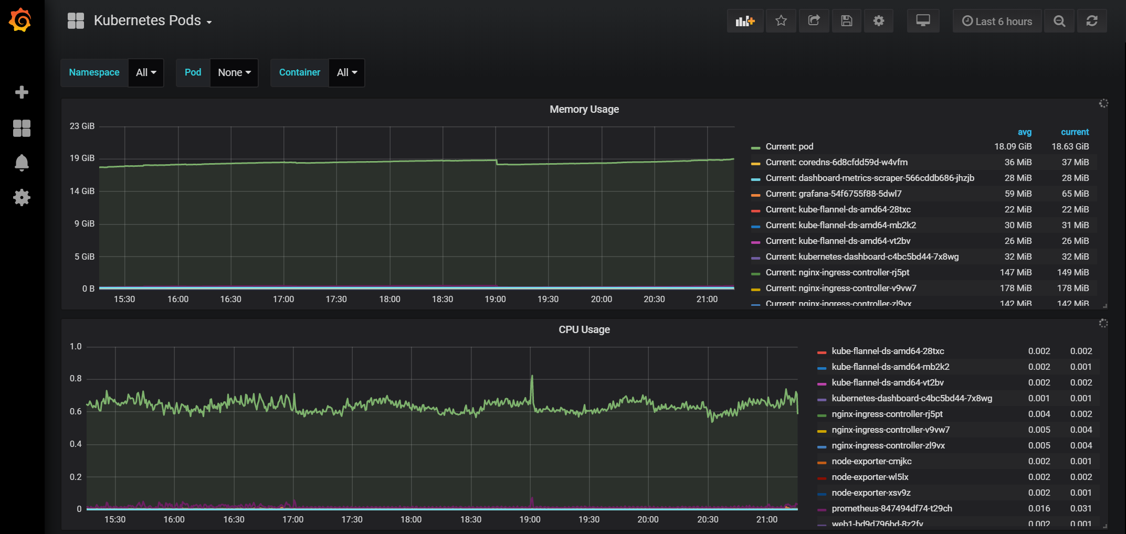Save the dashboard with disk icon
The image size is (1126, 534).
tap(846, 21)
